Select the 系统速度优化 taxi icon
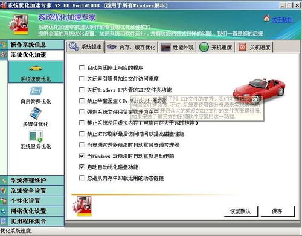Viewport: 302px width, 236px height. (x=36, y=69)
